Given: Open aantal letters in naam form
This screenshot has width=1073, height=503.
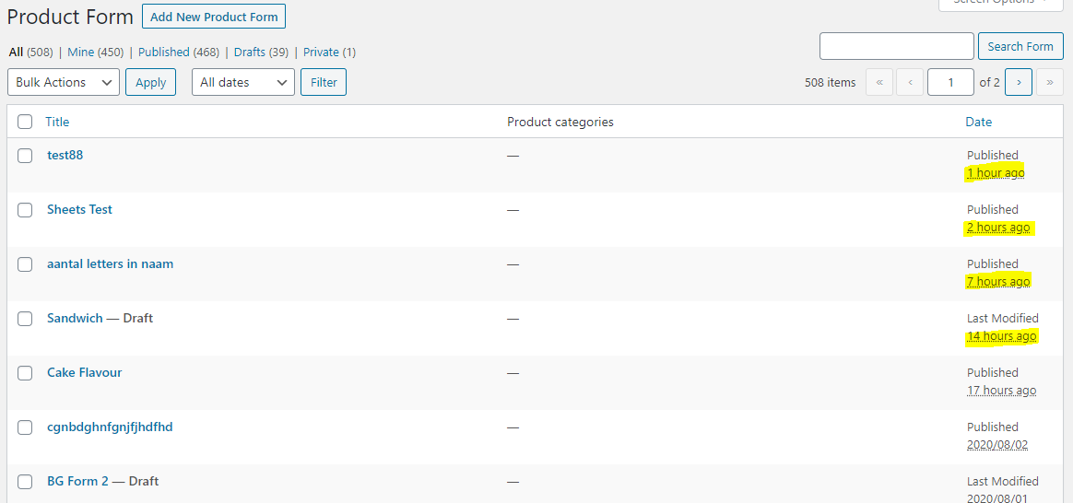Looking at the screenshot, I should click(111, 263).
